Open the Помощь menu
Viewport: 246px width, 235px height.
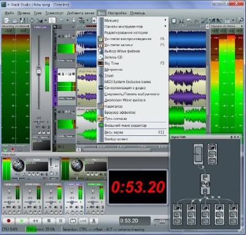click(x=138, y=13)
